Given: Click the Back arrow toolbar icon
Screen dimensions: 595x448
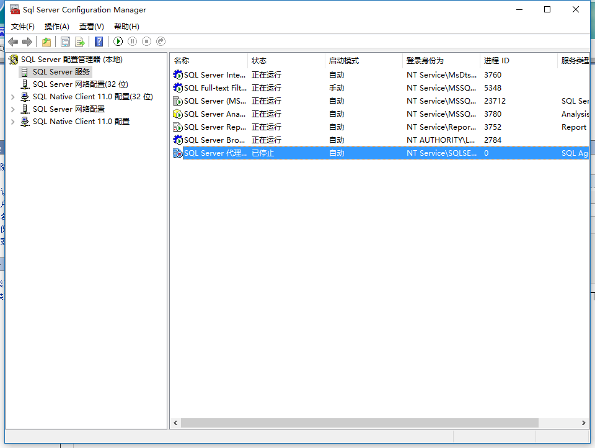Looking at the screenshot, I should click(x=13, y=42).
